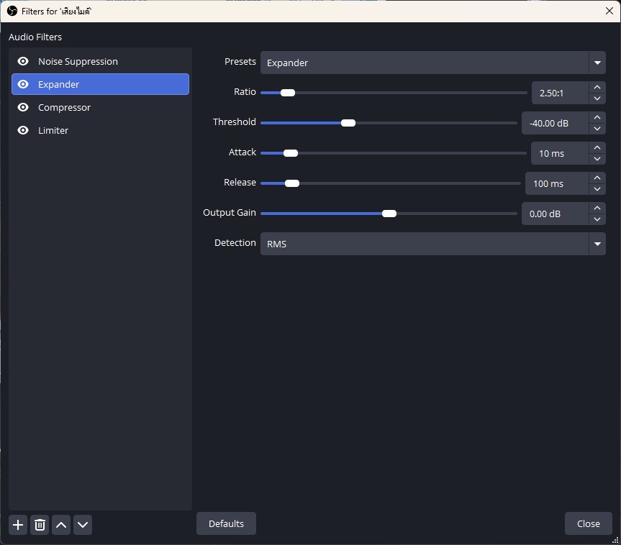
Task: Select the Expander filter row
Action: 100,84
